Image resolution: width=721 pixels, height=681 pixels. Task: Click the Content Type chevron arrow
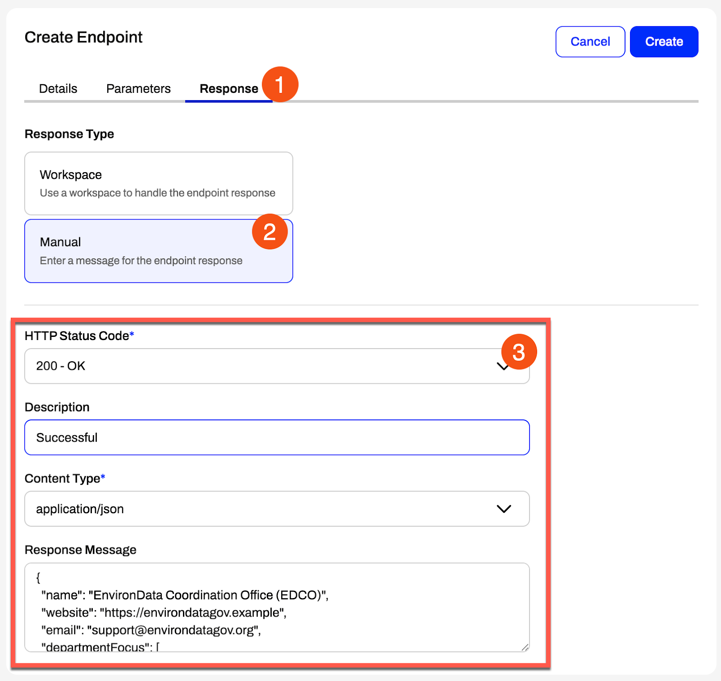pyautogui.click(x=503, y=509)
